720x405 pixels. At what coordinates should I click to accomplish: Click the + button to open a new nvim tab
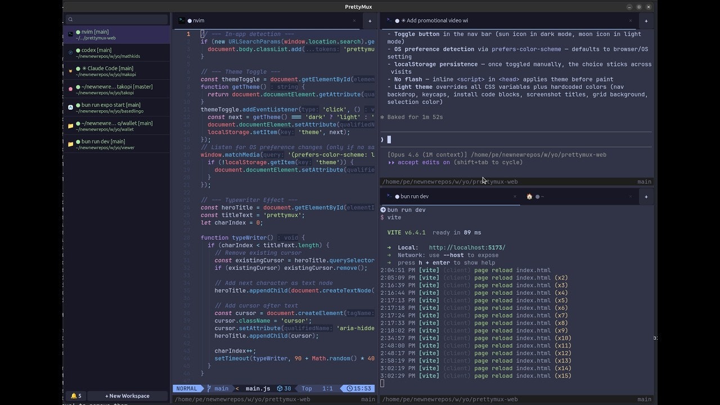pyautogui.click(x=370, y=20)
